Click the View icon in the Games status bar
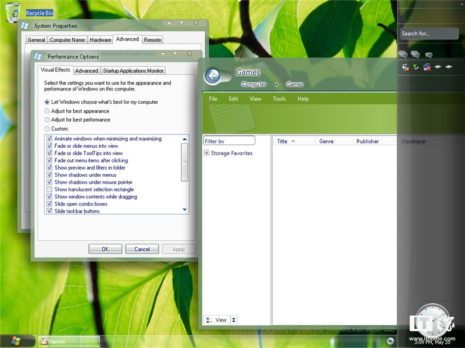The width and height of the screenshot is (465, 348). click(x=210, y=320)
